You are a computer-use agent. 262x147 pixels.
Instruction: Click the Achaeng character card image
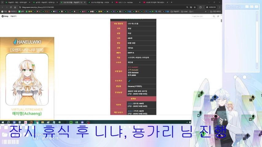pos(27,79)
